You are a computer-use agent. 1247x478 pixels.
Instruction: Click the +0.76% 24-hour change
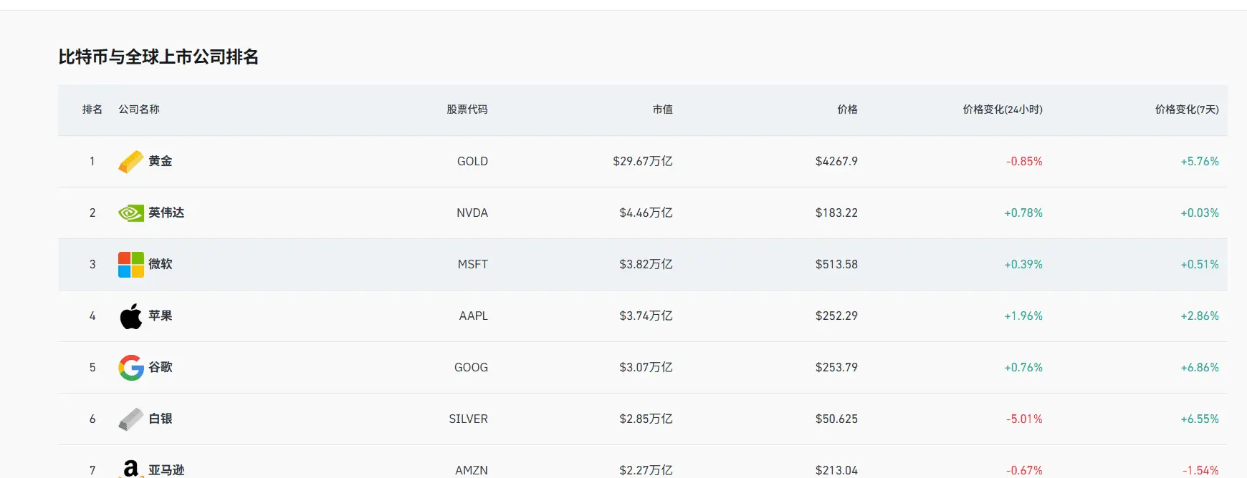click(x=1023, y=368)
